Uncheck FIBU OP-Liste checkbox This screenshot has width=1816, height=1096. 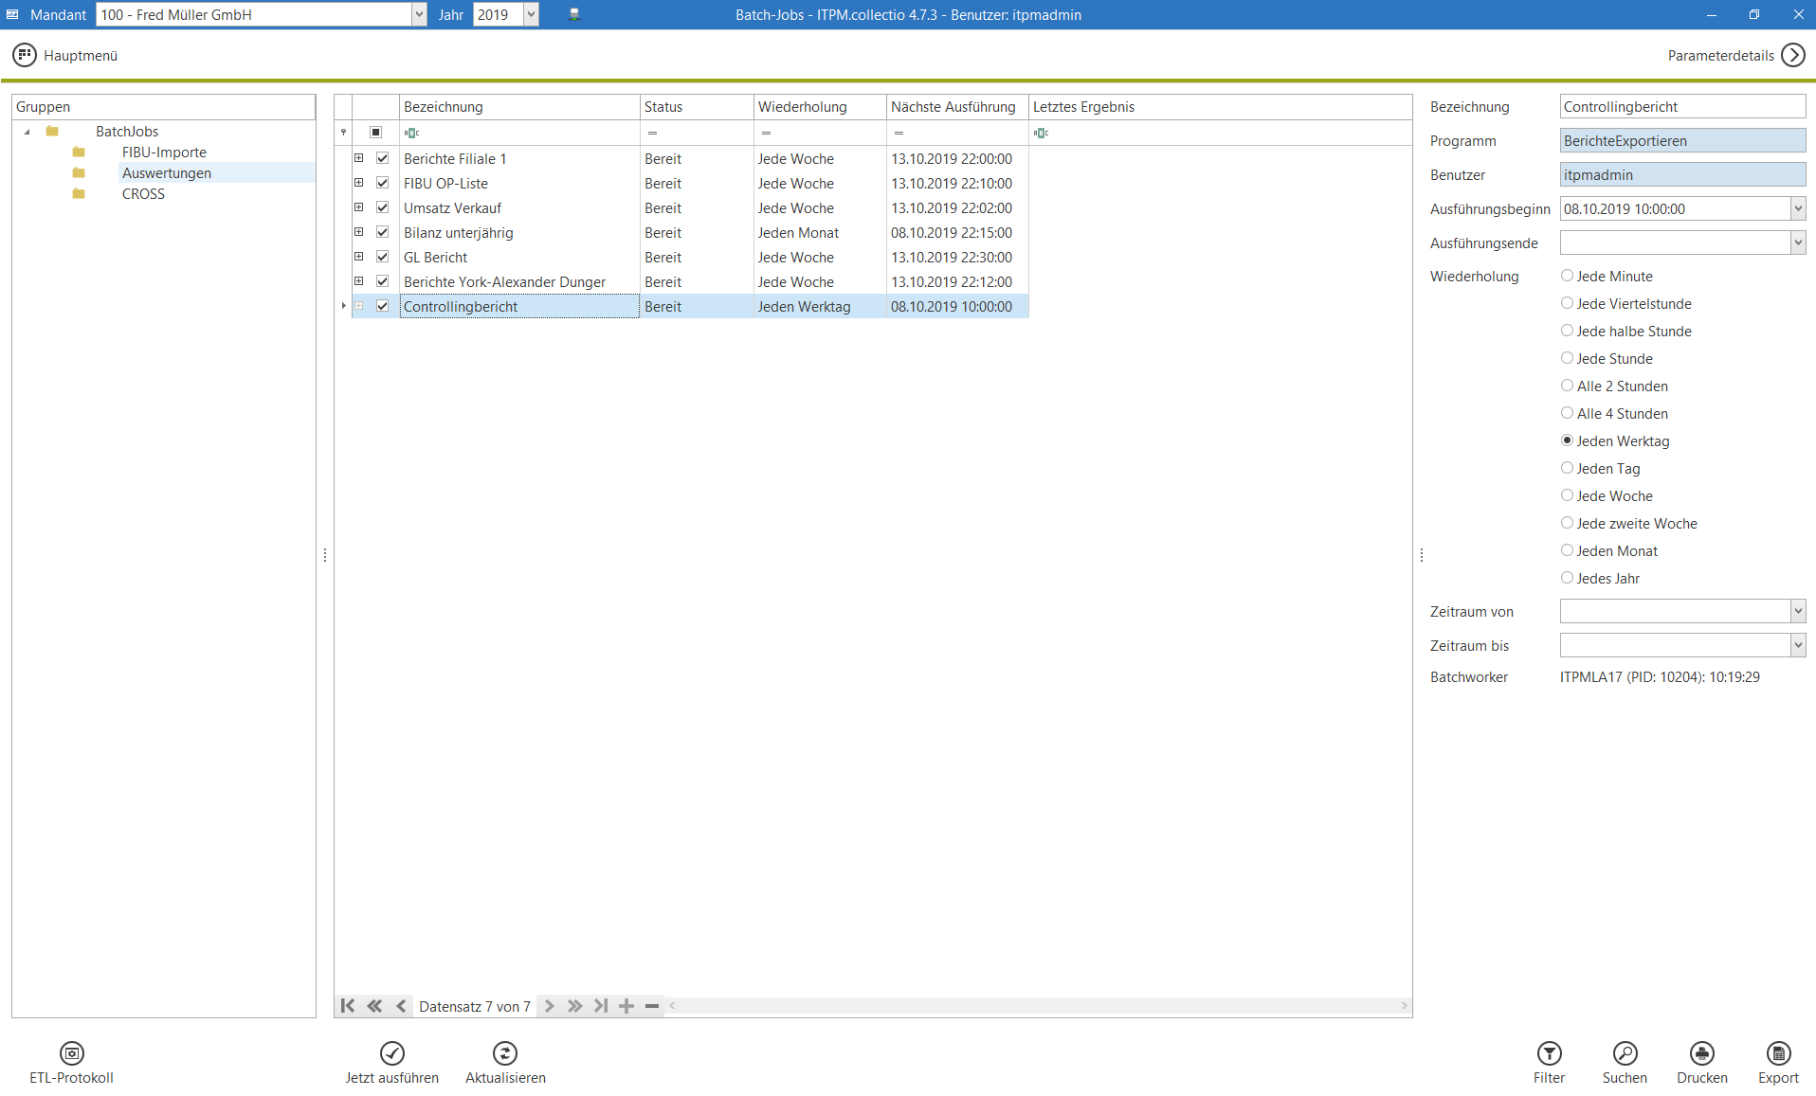pyautogui.click(x=383, y=183)
